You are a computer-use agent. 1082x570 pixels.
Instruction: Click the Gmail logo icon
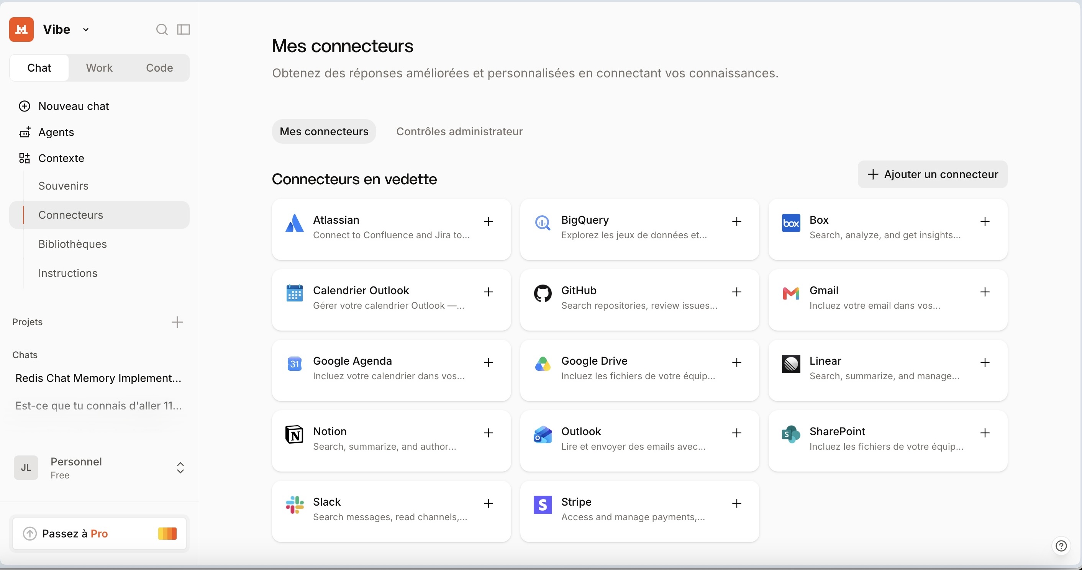point(791,293)
